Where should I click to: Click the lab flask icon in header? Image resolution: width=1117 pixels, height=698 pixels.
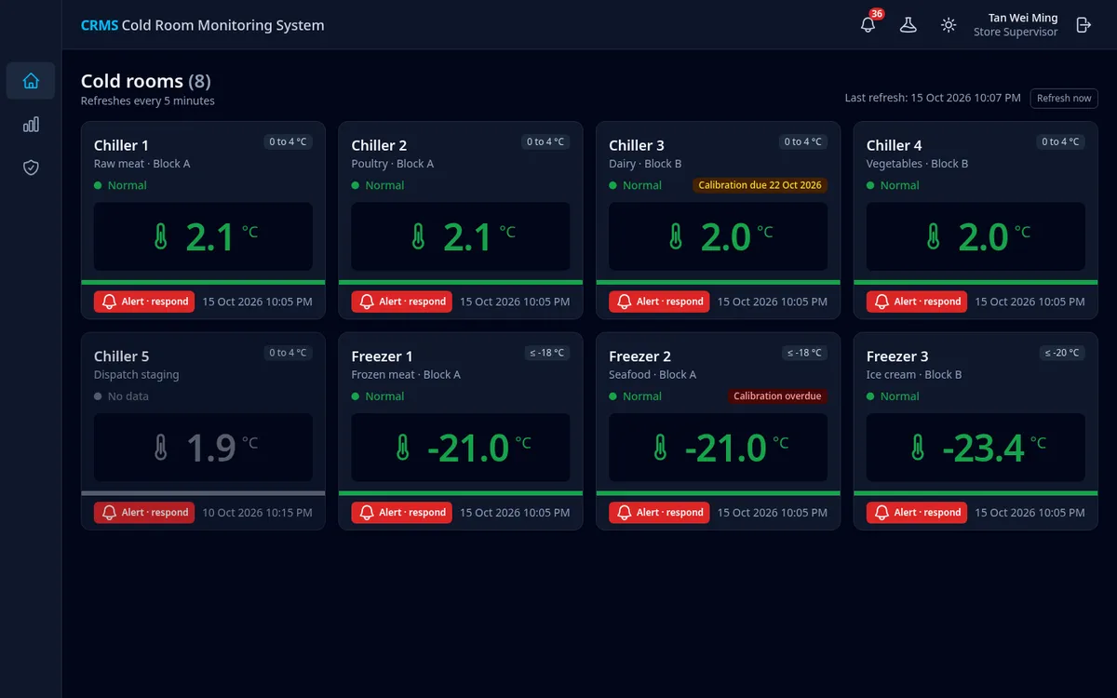coord(908,25)
